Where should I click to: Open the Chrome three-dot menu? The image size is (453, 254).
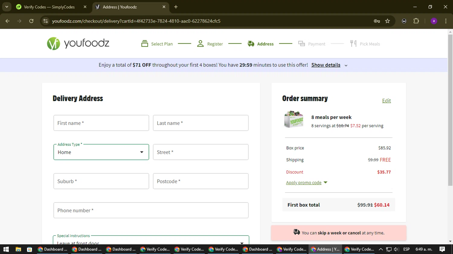(x=446, y=21)
